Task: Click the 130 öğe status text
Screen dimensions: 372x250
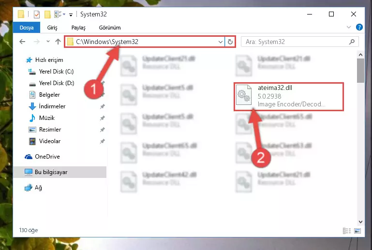Action: click(x=29, y=230)
